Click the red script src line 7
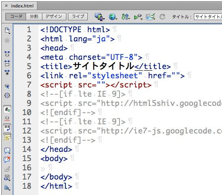The image size is (222, 195). pyautogui.click(x=96, y=85)
